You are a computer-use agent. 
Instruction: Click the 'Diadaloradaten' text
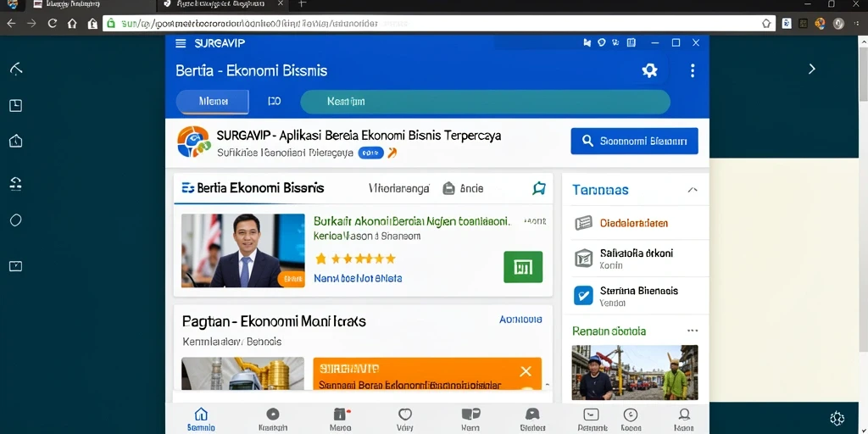[x=634, y=223]
